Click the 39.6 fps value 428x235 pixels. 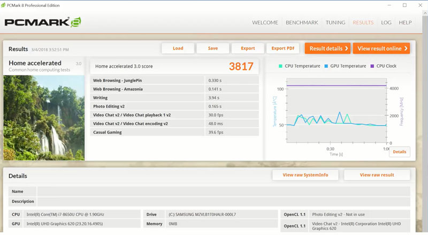216,132
